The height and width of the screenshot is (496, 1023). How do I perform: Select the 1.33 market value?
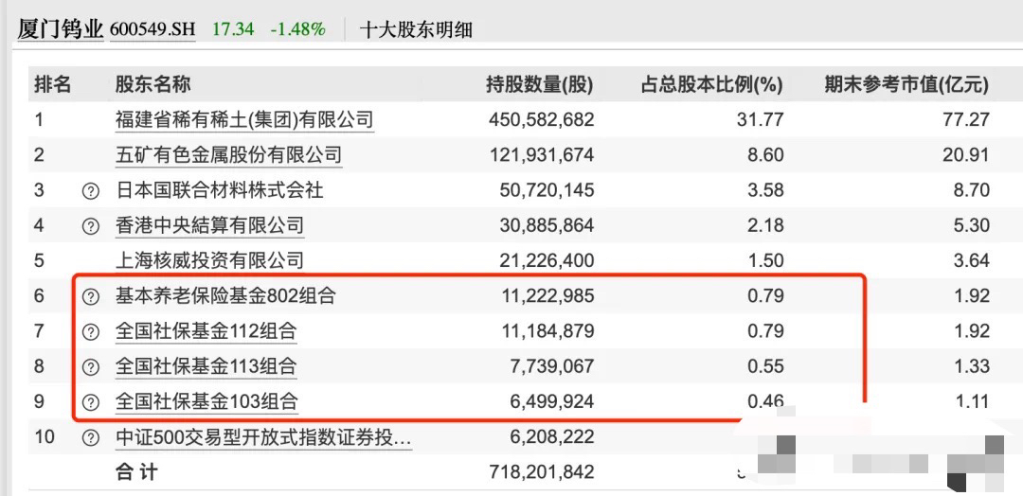[x=972, y=366]
